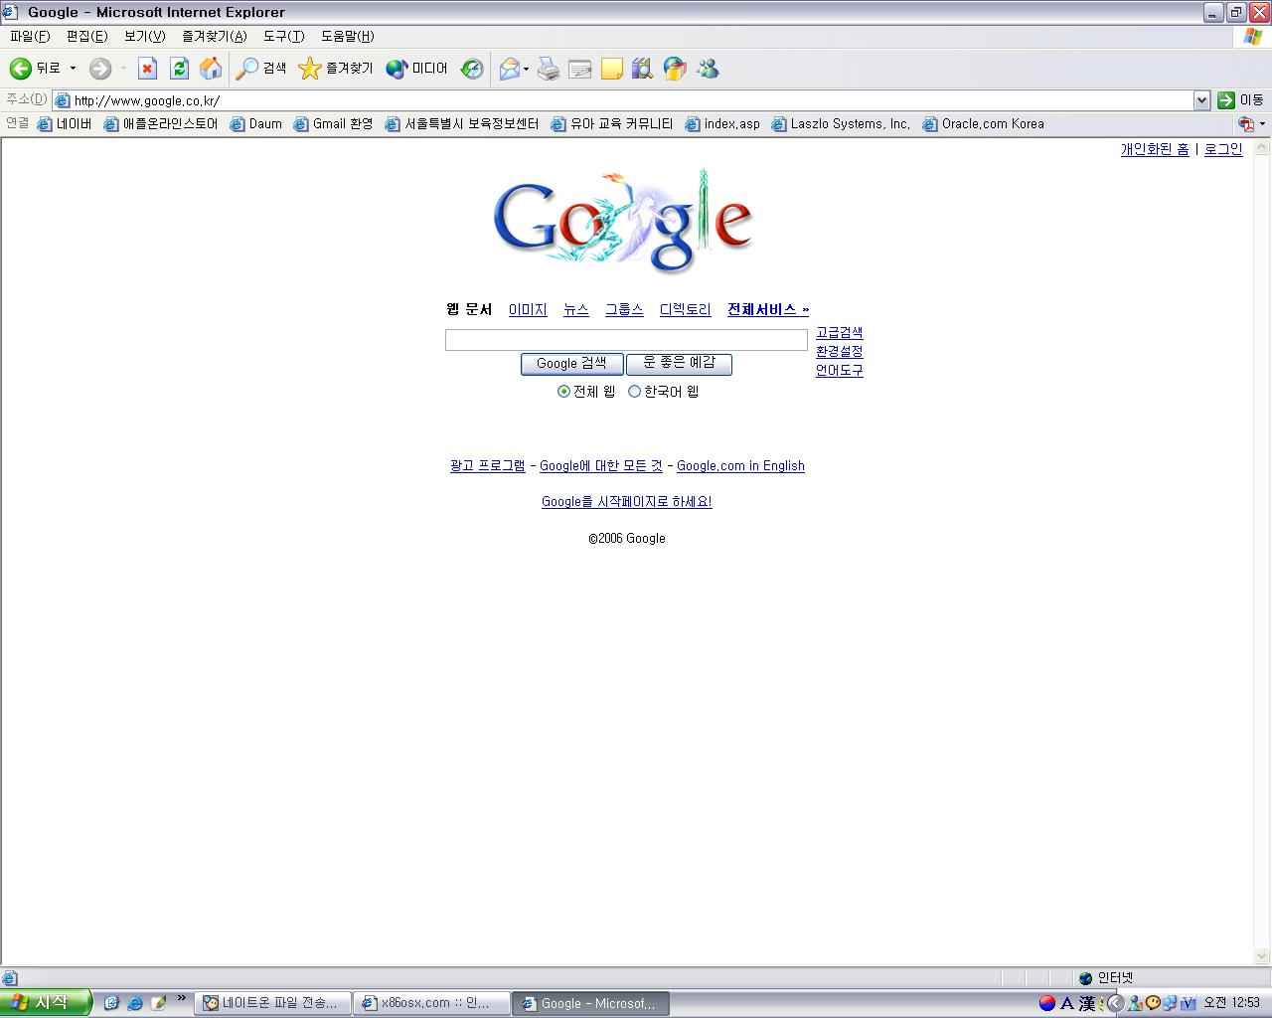Open the 편집(E) menu
Image resolution: width=1272 pixels, height=1018 pixels.
(x=86, y=37)
